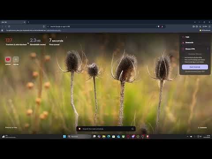212x159 pixels.
Task: Open the Talk card in the widget panel
Action: tap(195, 37)
